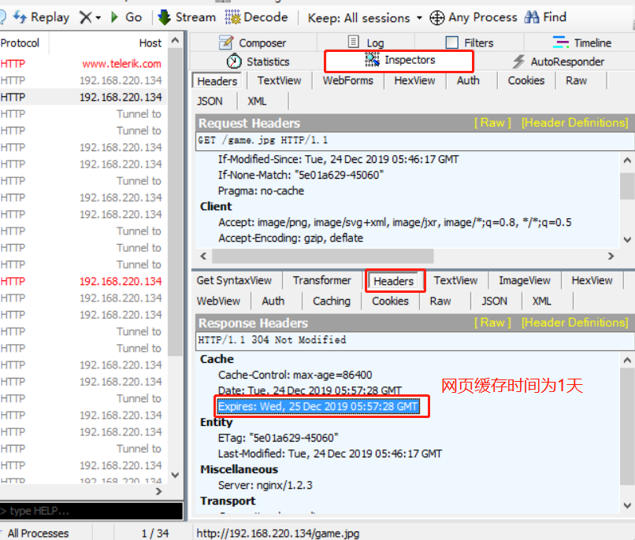Click session list scrollbar up arrow
The height and width of the screenshot is (540, 635).
point(175,40)
